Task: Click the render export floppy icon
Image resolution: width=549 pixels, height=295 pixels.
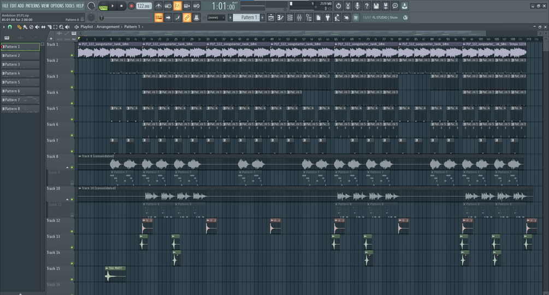Action: [386, 6]
